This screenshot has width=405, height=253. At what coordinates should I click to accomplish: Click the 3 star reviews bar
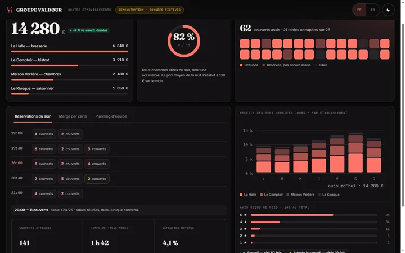[314, 229]
